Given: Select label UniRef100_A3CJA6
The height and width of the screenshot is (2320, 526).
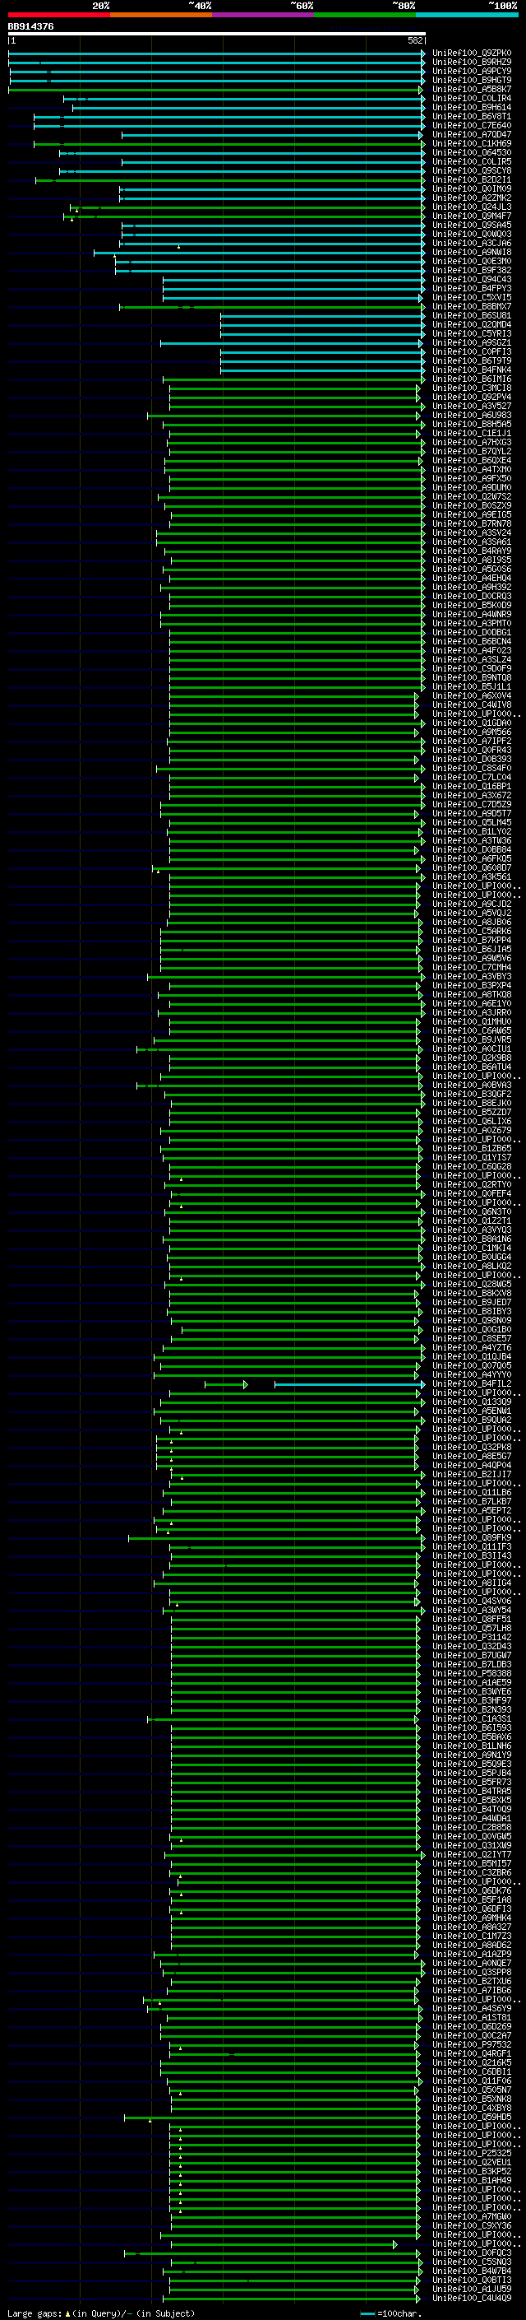Looking at the screenshot, I should tap(471, 243).
